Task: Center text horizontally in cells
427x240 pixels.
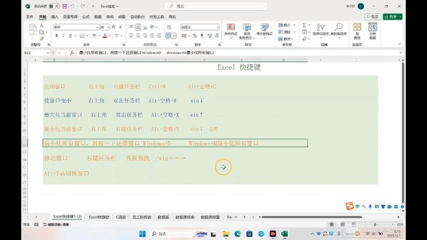Action: [138, 36]
